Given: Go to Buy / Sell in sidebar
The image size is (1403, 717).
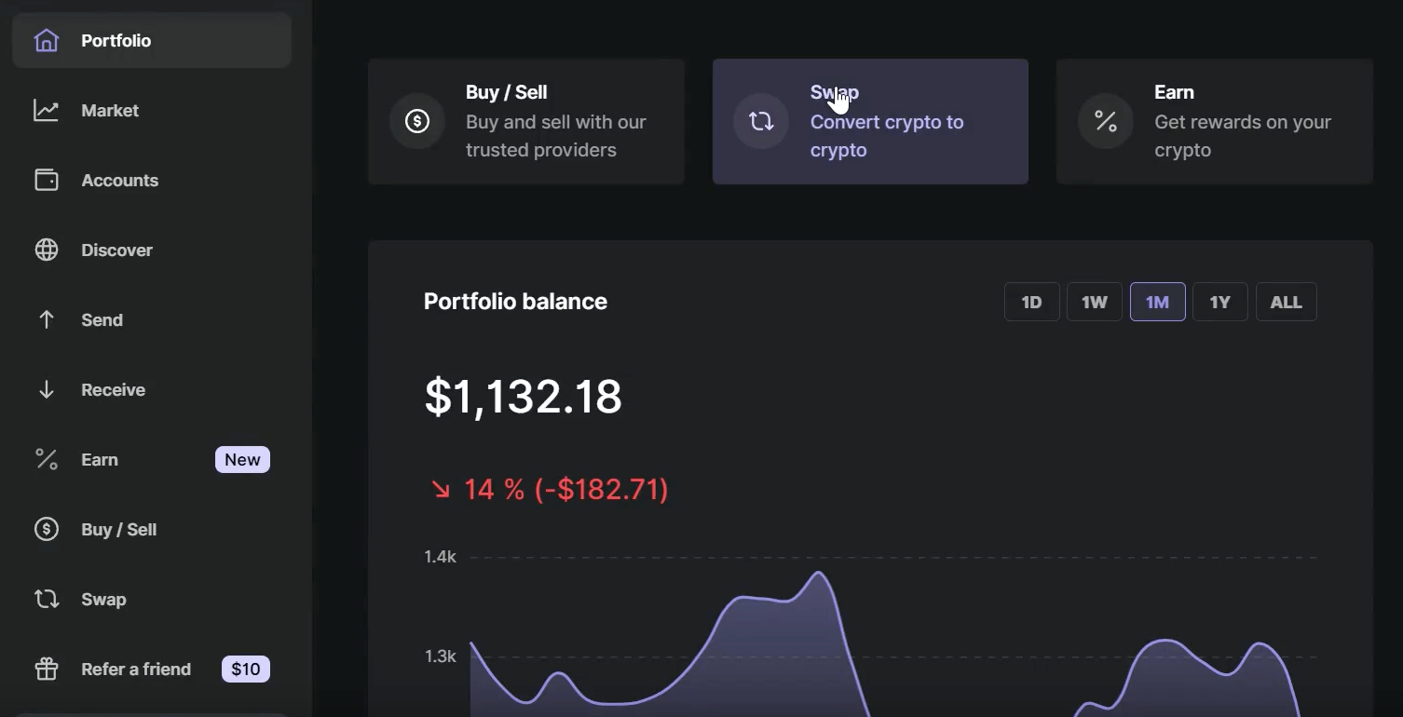Looking at the screenshot, I should [118, 530].
